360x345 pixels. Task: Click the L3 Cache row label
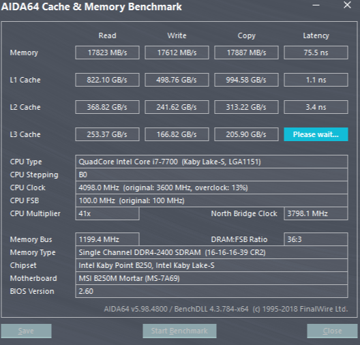pyautogui.click(x=25, y=134)
